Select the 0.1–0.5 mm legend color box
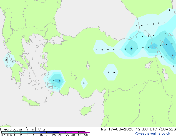Image resolution: width=176 pixels, height=136 pixels. pyautogui.click(x=5, y=132)
